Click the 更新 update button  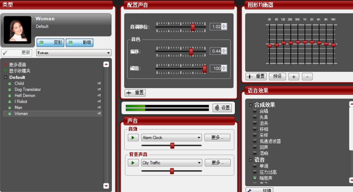tap(17, 53)
